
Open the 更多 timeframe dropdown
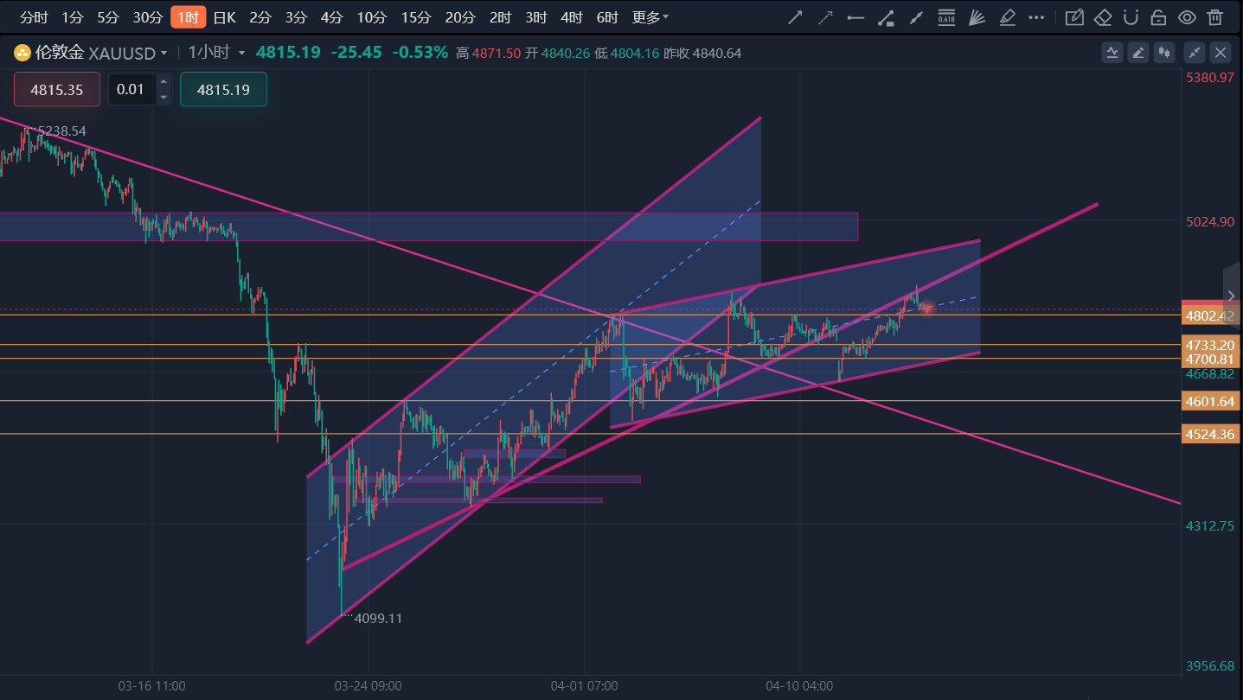(x=650, y=17)
